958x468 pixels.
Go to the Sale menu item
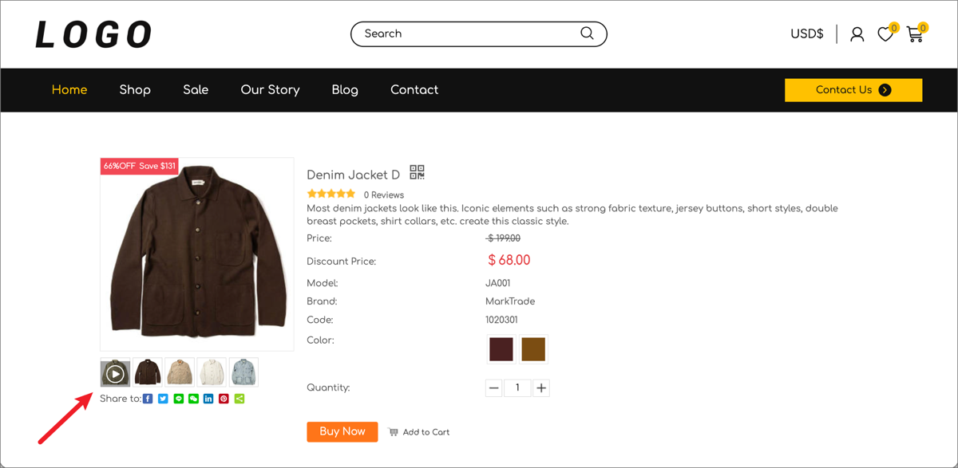tap(196, 90)
